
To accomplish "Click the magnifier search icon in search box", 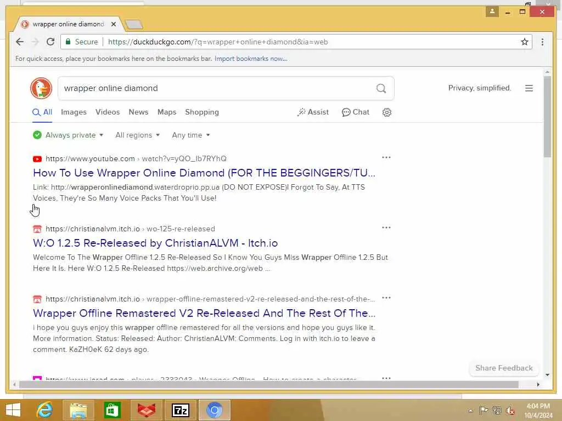I will coord(381,88).
